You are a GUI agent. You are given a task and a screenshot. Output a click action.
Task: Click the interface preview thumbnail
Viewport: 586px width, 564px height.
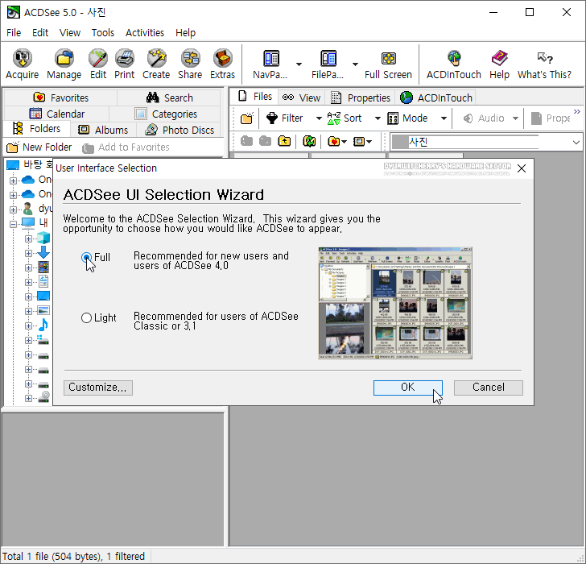point(395,303)
